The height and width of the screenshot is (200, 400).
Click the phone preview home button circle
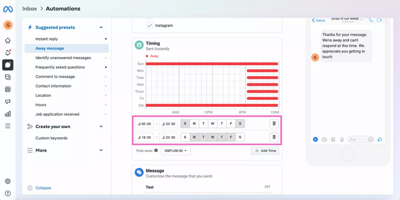[348, 154]
